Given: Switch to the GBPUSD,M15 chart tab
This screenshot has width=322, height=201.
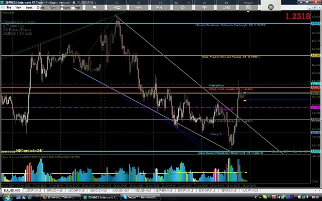Looking at the screenshot, I should [55, 191].
